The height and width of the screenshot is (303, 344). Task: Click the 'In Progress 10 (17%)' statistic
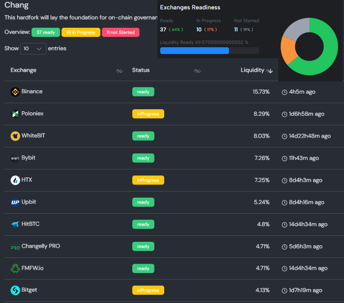coord(209,25)
